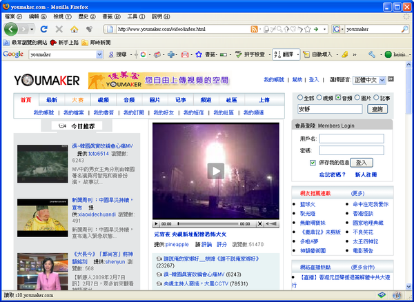Open the emperor portrait video thumbnail
The image size is (414, 302).
point(43,218)
